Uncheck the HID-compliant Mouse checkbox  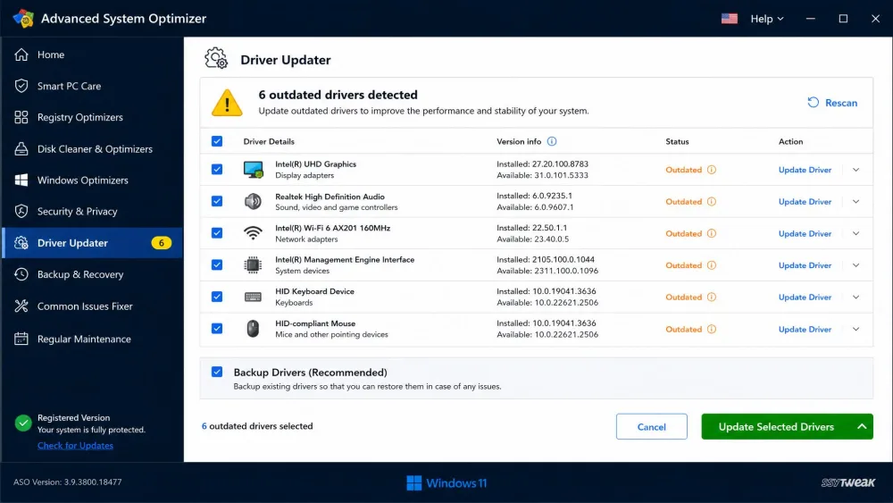[x=217, y=329]
